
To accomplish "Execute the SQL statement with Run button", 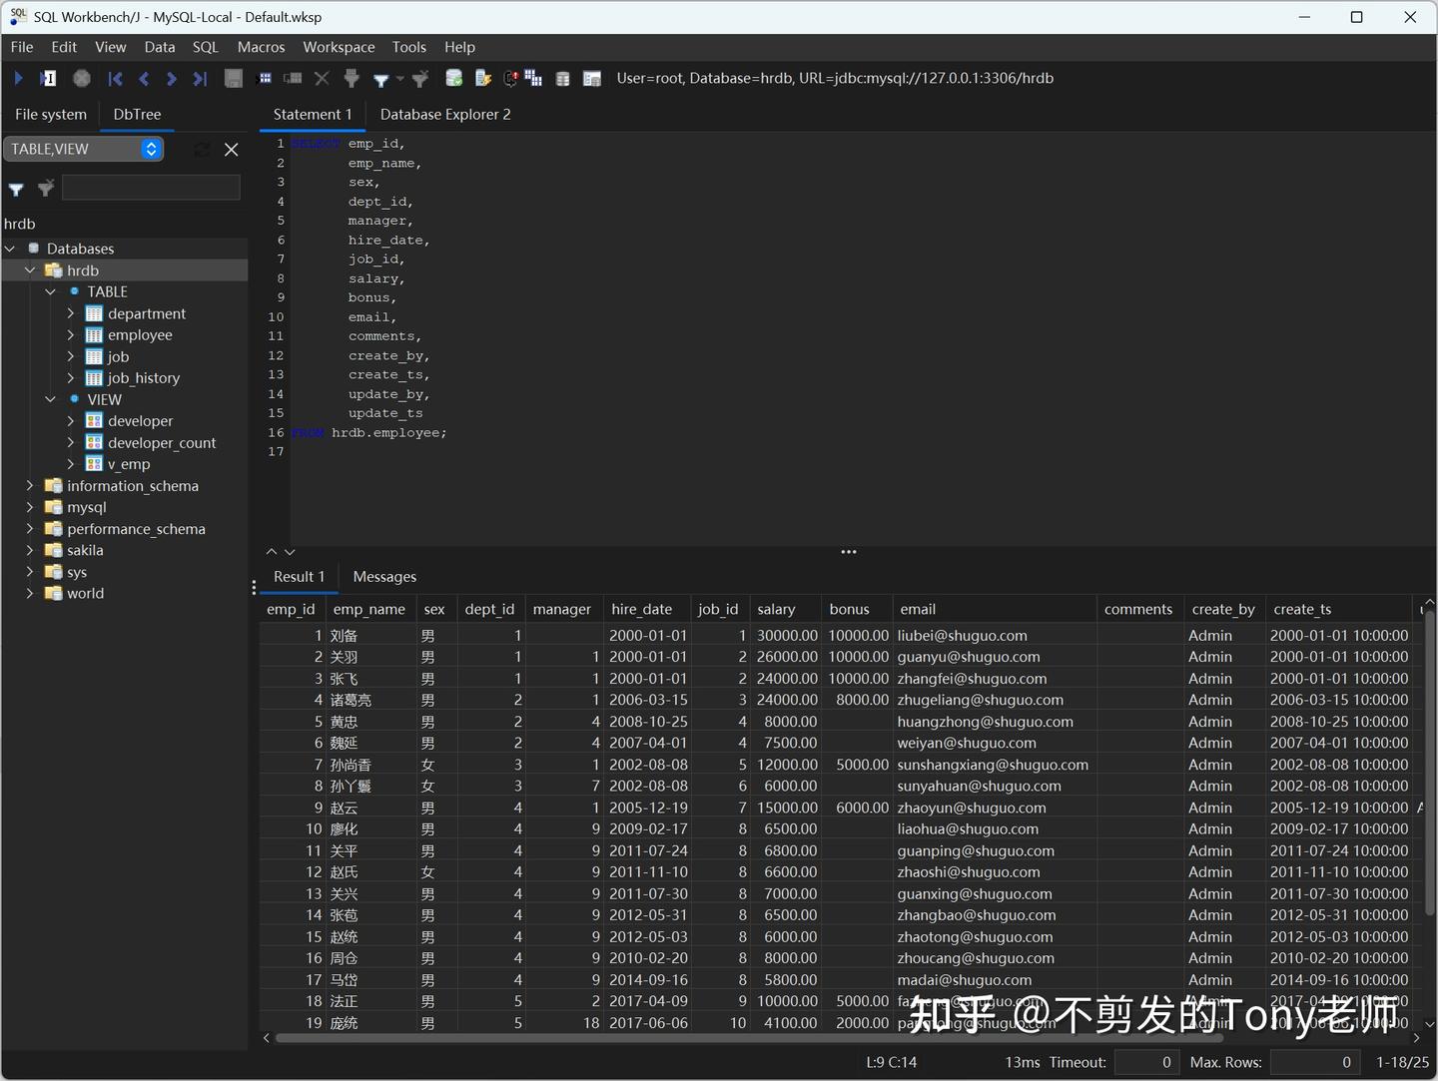I will pos(18,78).
